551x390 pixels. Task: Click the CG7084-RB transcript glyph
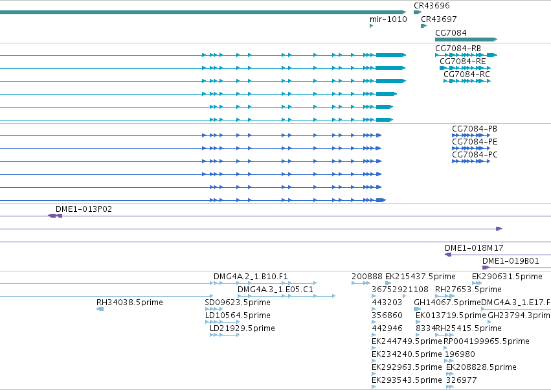466,55
